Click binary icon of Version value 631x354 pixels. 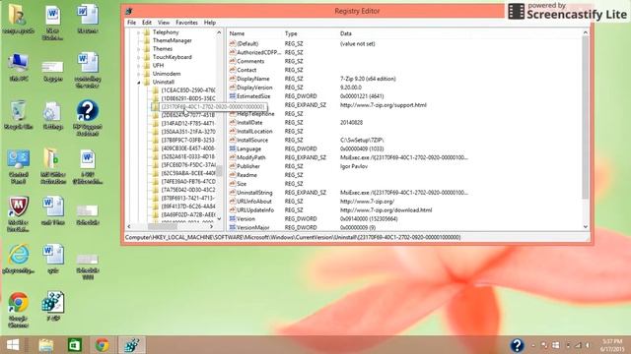click(x=233, y=218)
